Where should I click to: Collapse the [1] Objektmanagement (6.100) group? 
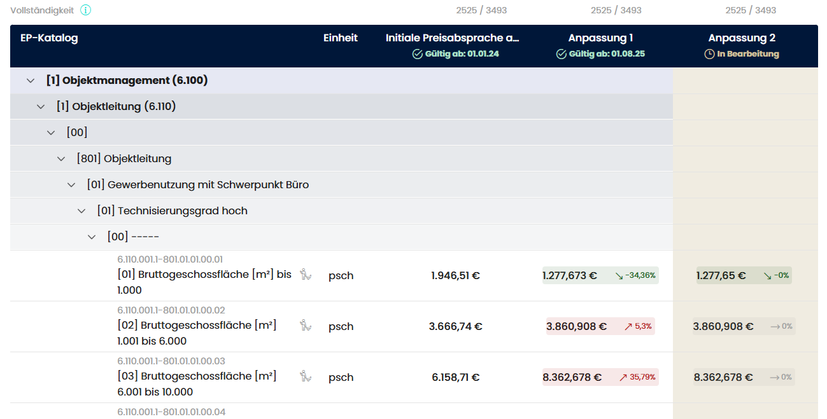click(x=30, y=81)
